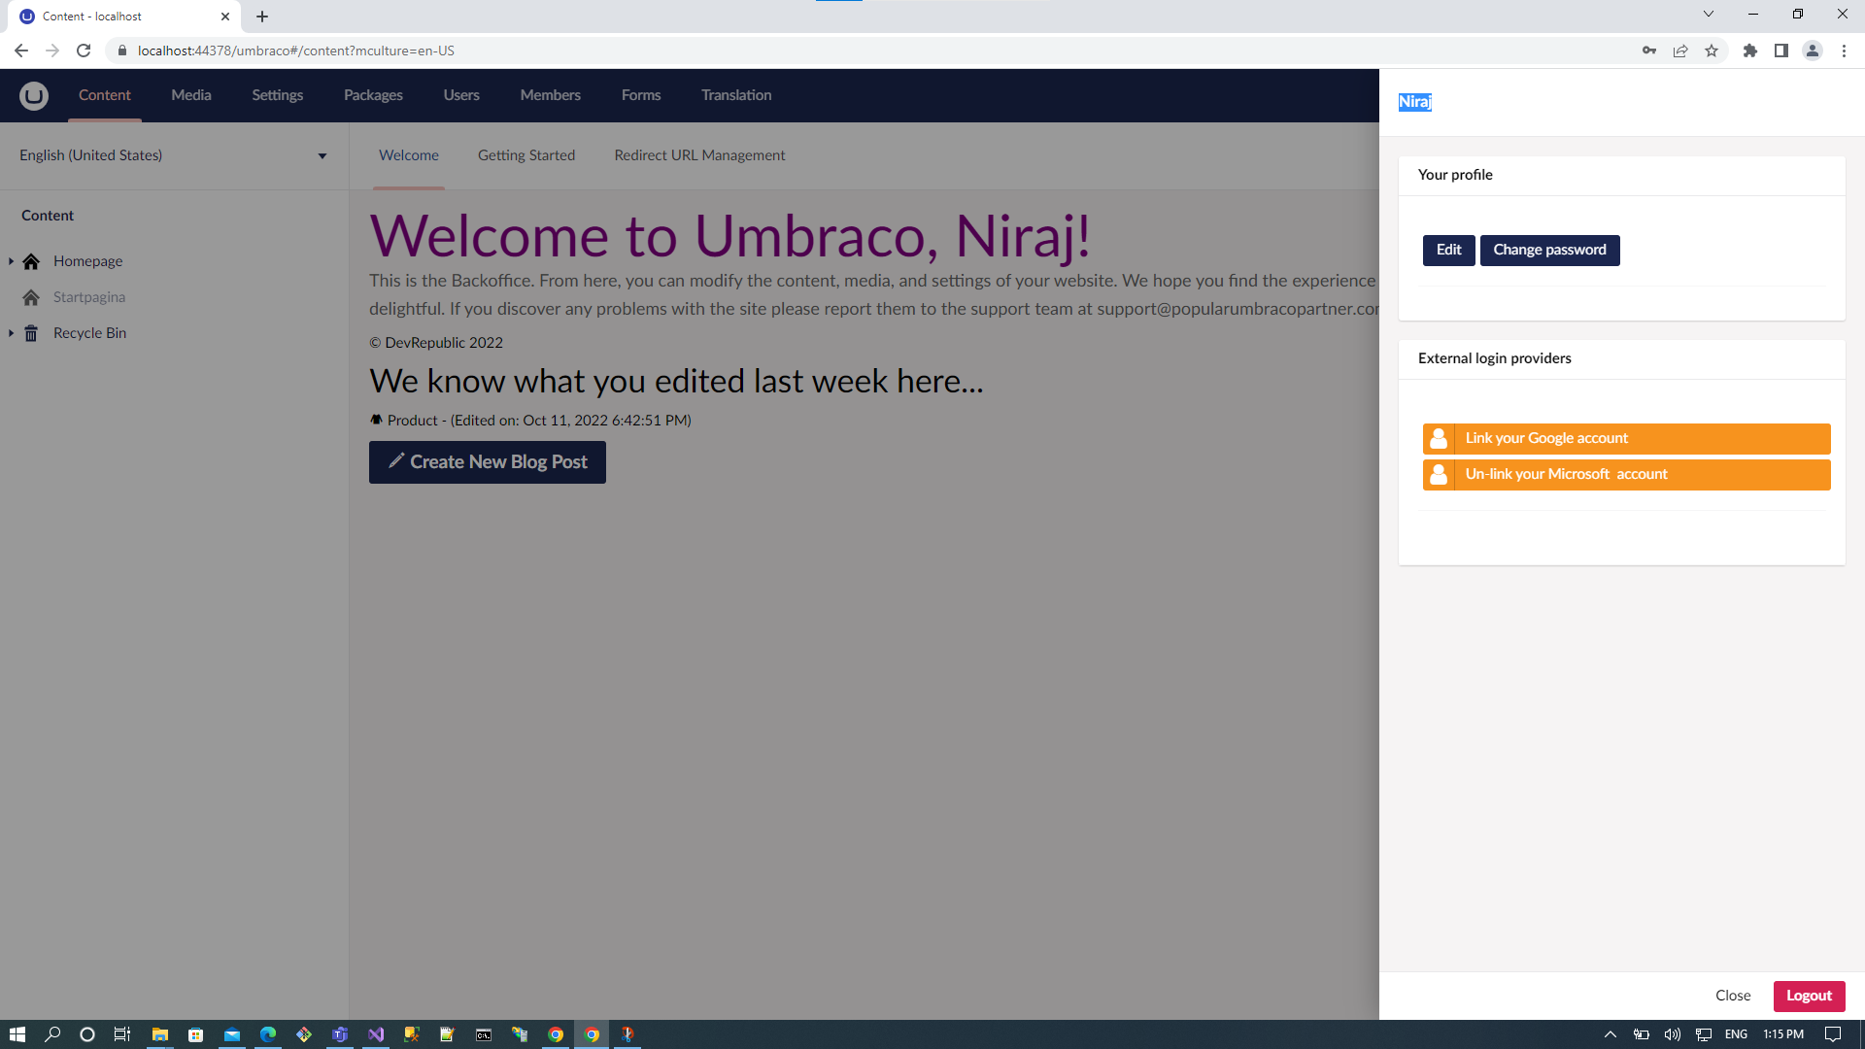The height and width of the screenshot is (1049, 1865).
Task: Open the Getting Started tab
Action: (x=526, y=155)
